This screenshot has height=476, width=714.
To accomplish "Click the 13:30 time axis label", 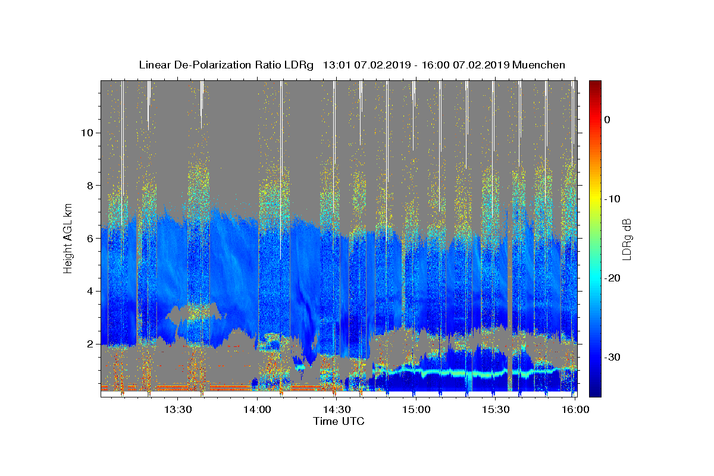I will tap(177, 409).
